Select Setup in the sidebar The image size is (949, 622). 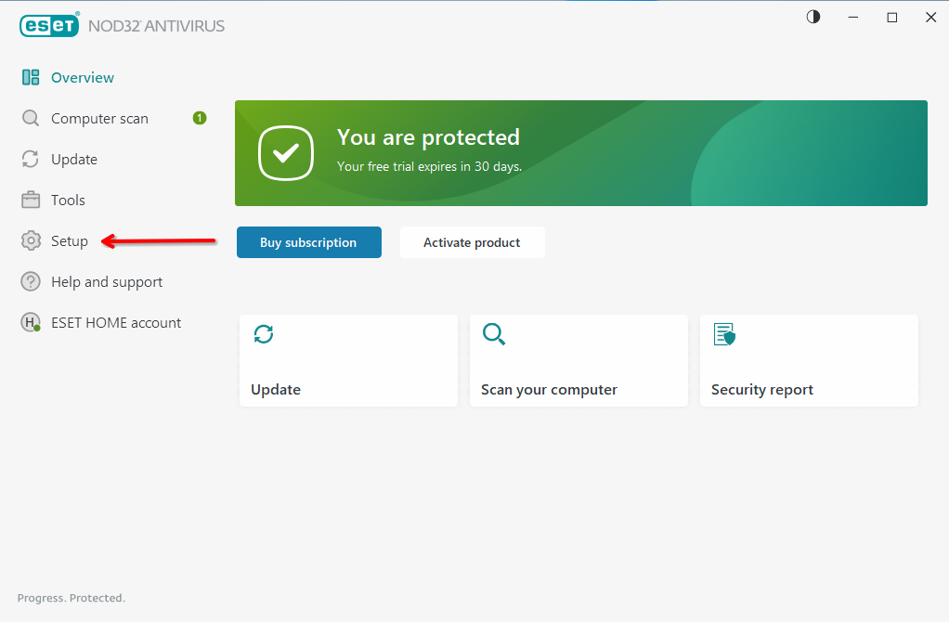point(70,241)
